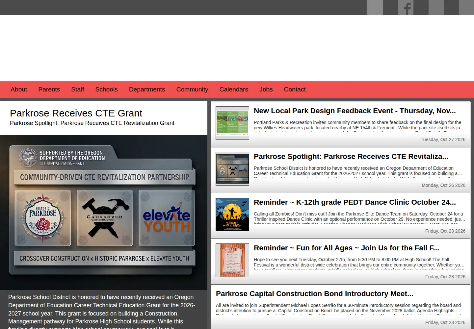This screenshot has width=474, height=329.
Task: Click the grant description paragraph under the banner
Action: [102, 311]
